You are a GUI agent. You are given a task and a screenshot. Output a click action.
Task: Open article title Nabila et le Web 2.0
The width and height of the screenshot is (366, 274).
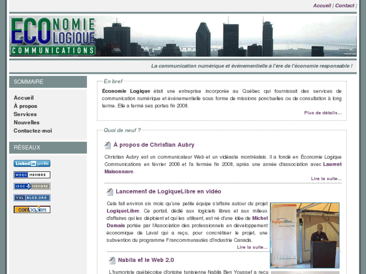(146, 260)
